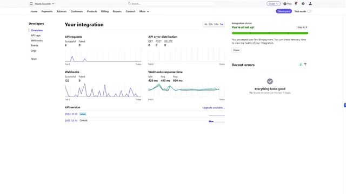Click the recent errors count badge
Viewport: 346px width, 194px height.
[301, 65]
